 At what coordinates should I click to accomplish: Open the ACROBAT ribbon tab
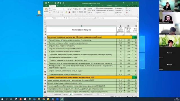point(109,6)
